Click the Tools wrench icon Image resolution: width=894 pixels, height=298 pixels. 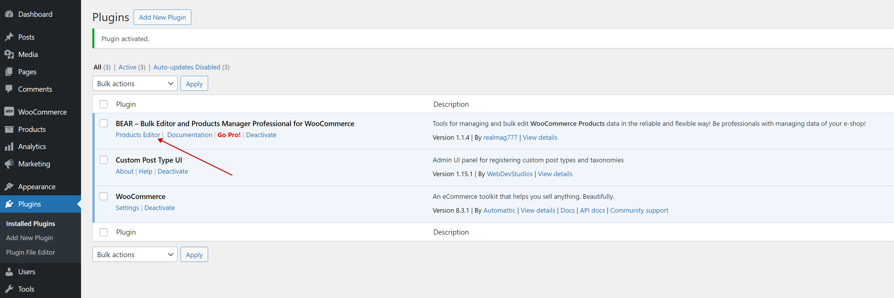pos(9,289)
